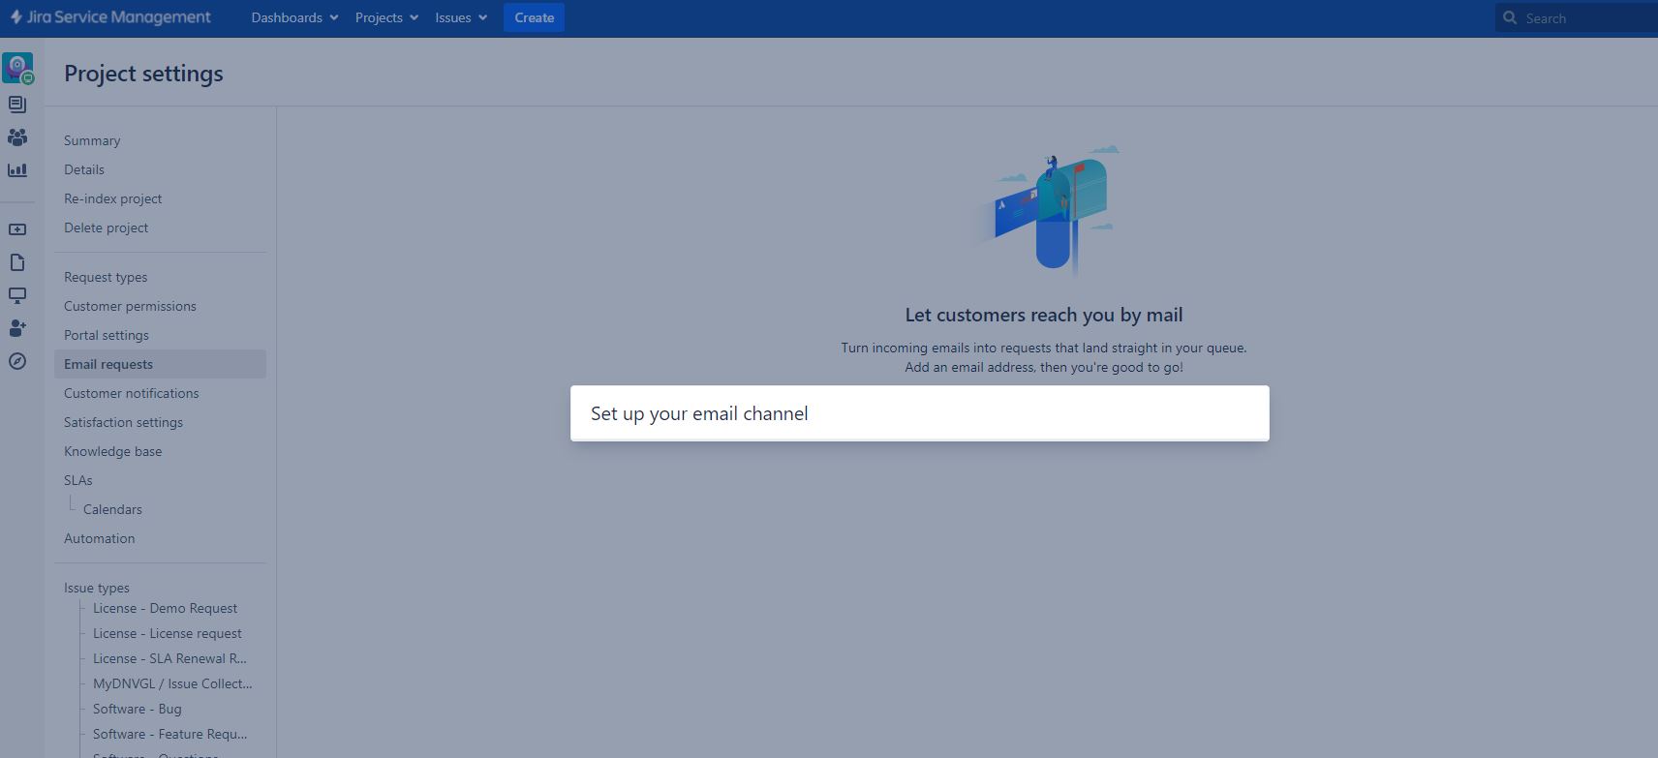This screenshot has height=758, width=1658.
Task: Click the compass icon in sidebar
Action: (17, 361)
